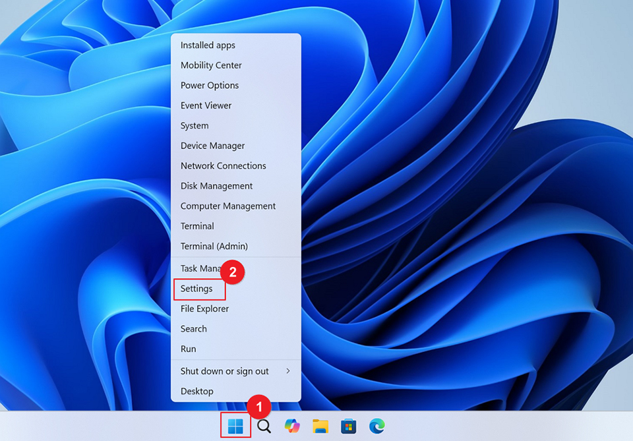The width and height of the screenshot is (633, 441).
Task: Launch Copilot from the taskbar
Action: pos(292,426)
